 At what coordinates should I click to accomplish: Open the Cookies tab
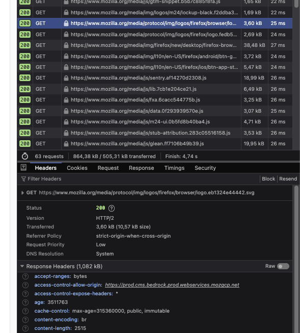[77, 168]
